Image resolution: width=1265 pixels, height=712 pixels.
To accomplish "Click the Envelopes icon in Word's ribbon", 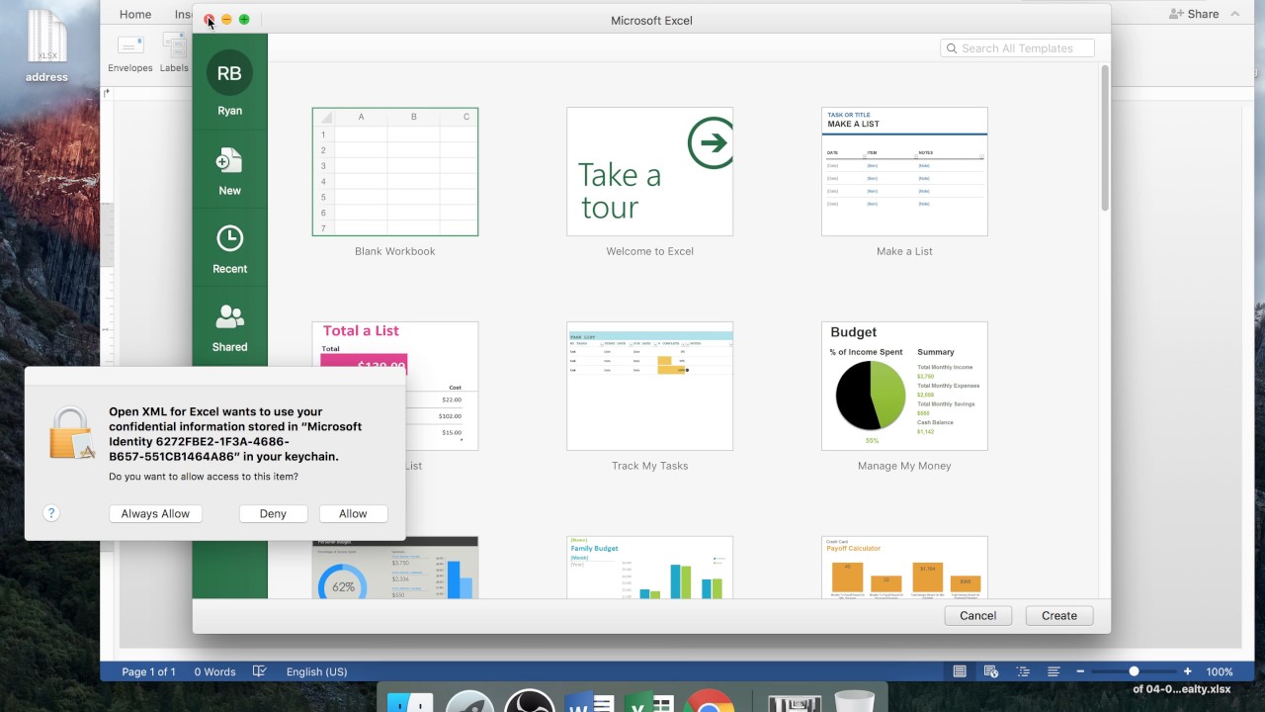I will pyautogui.click(x=130, y=45).
